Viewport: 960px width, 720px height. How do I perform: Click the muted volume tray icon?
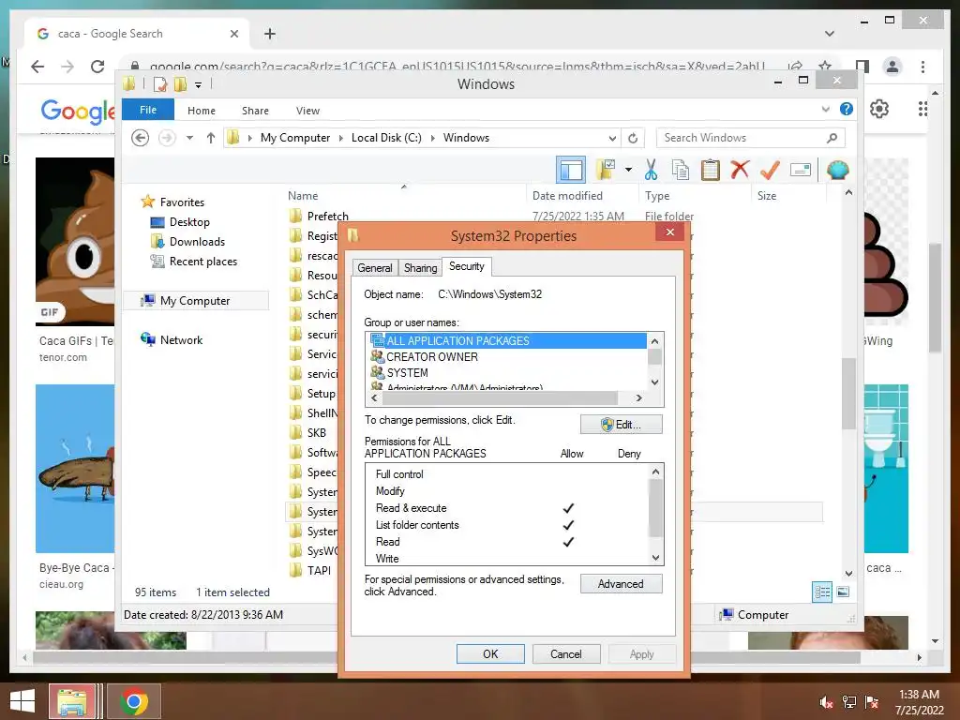coord(825,701)
